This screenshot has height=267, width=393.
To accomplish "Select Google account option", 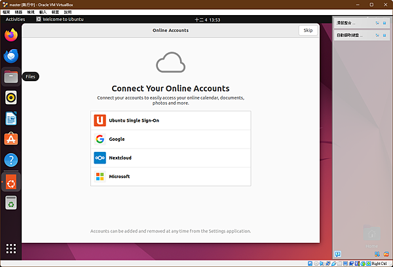I will coord(171,139).
